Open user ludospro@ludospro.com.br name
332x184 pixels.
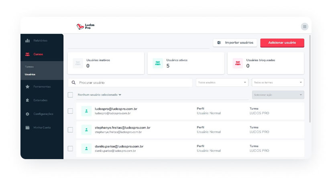coord(116,109)
